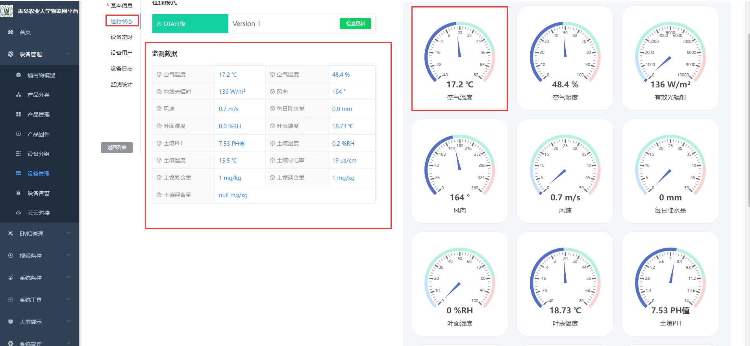This screenshot has height=346, width=750.
Task: Click the platform logo in the sidebar header
Action: (x=7, y=11)
